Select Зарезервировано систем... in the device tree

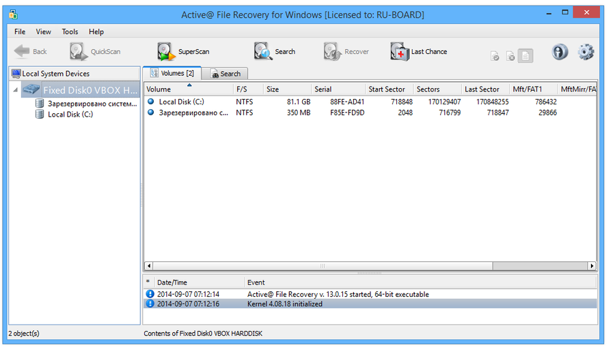coord(92,104)
